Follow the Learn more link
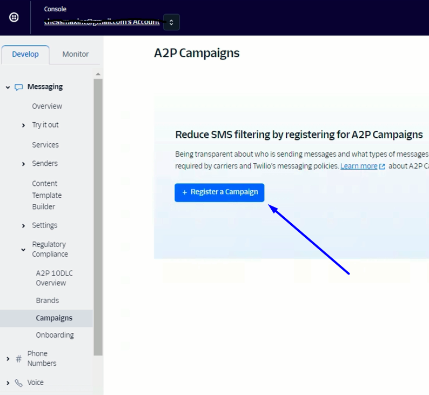The height and width of the screenshot is (395, 429). [359, 166]
